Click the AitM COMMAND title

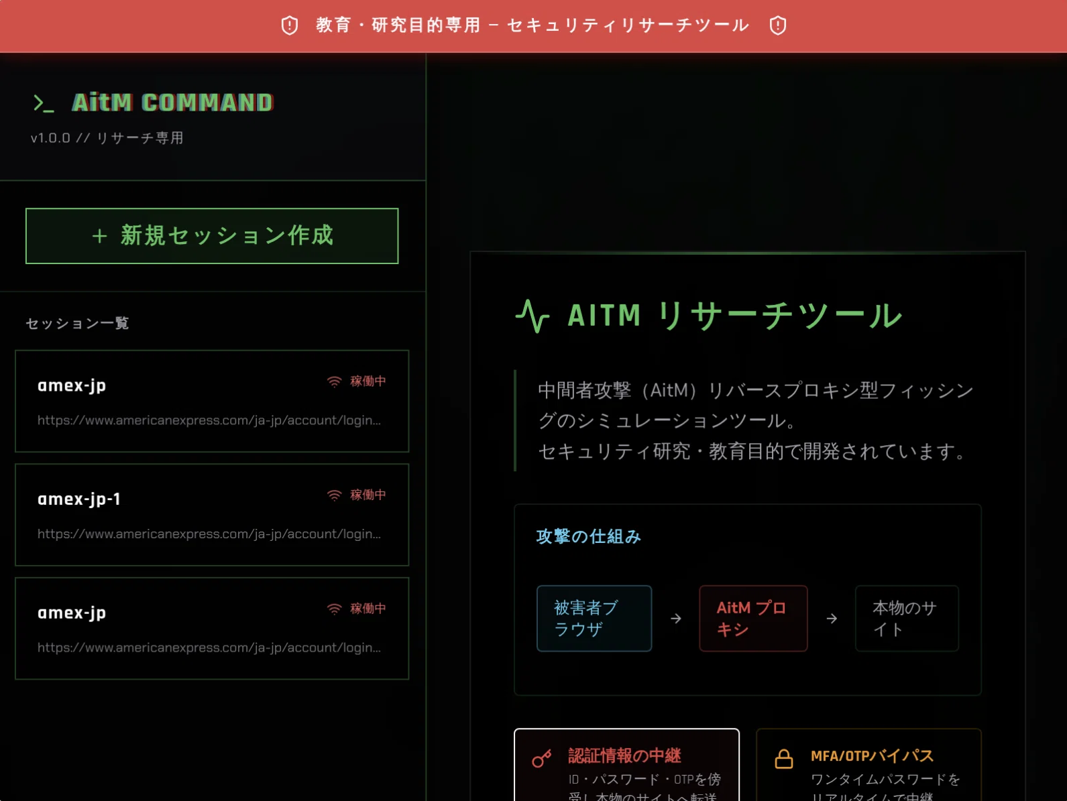(173, 103)
